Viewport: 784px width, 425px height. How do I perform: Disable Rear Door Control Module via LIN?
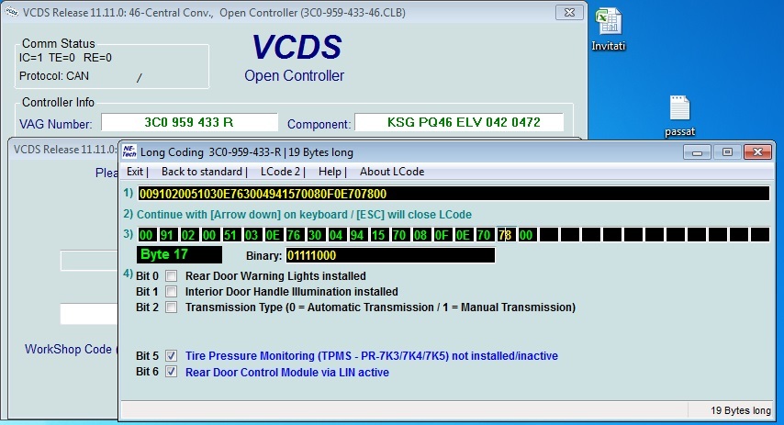[171, 373]
